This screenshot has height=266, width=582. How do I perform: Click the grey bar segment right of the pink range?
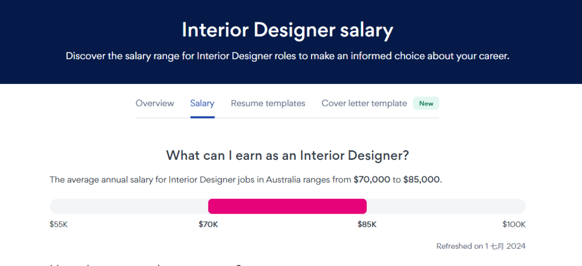click(x=446, y=206)
